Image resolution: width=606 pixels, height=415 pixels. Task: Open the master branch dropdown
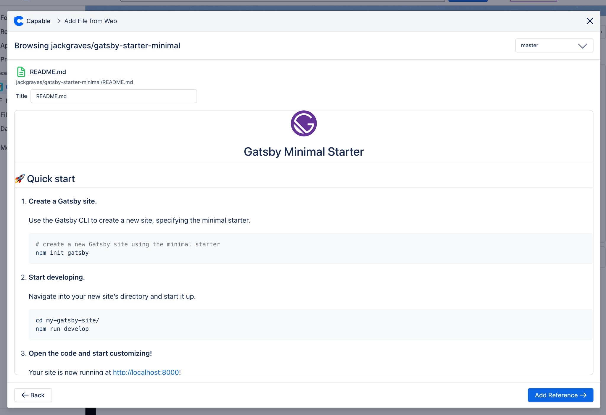click(554, 46)
